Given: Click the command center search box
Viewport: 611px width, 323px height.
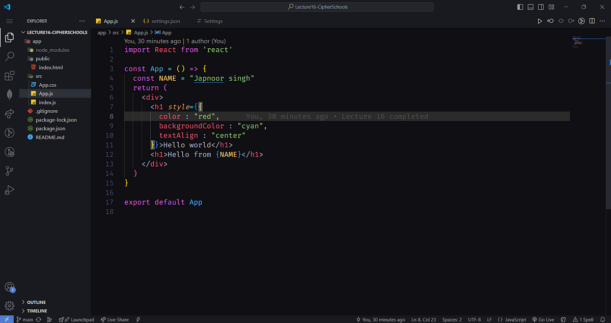Looking at the screenshot, I should [x=317, y=7].
